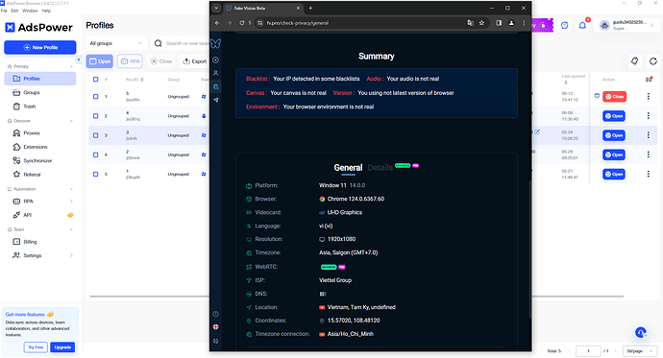Collapse the Primary section in sidebar
663x358 pixels.
pyautogui.click(x=71, y=66)
